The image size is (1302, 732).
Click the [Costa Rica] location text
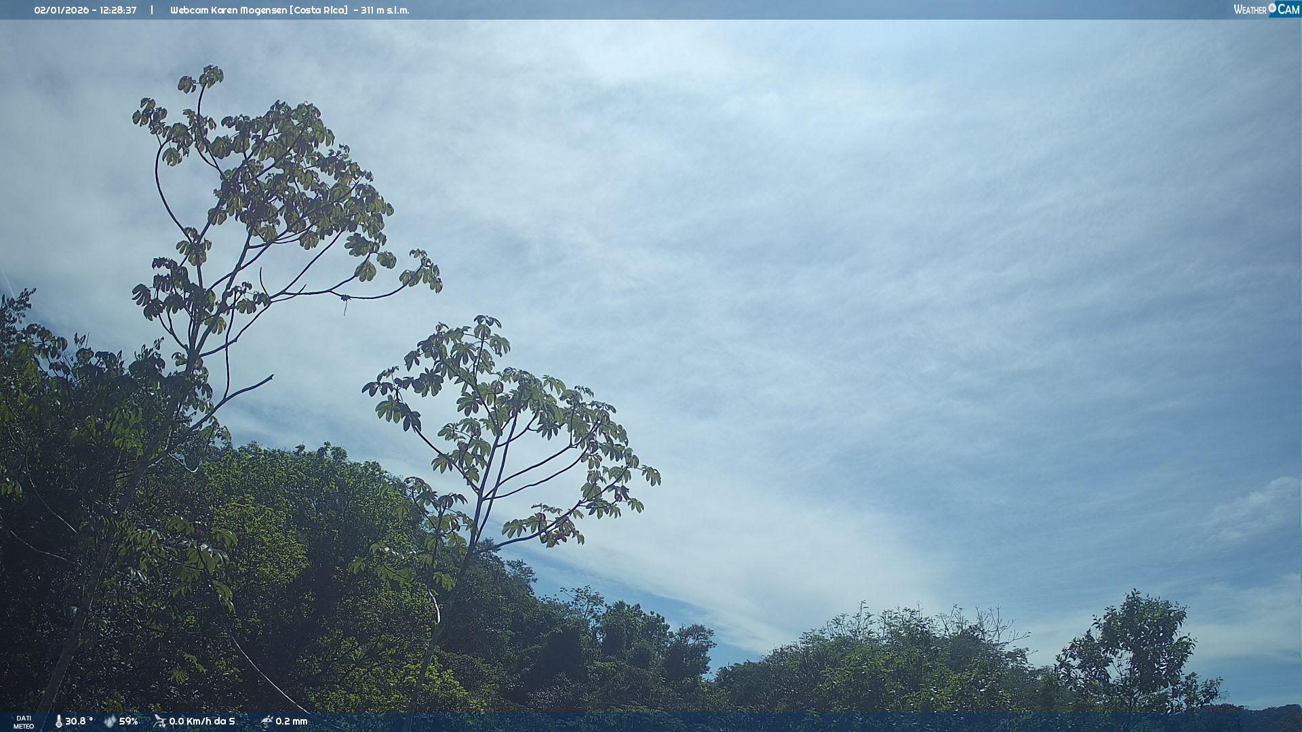(x=318, y=10)
